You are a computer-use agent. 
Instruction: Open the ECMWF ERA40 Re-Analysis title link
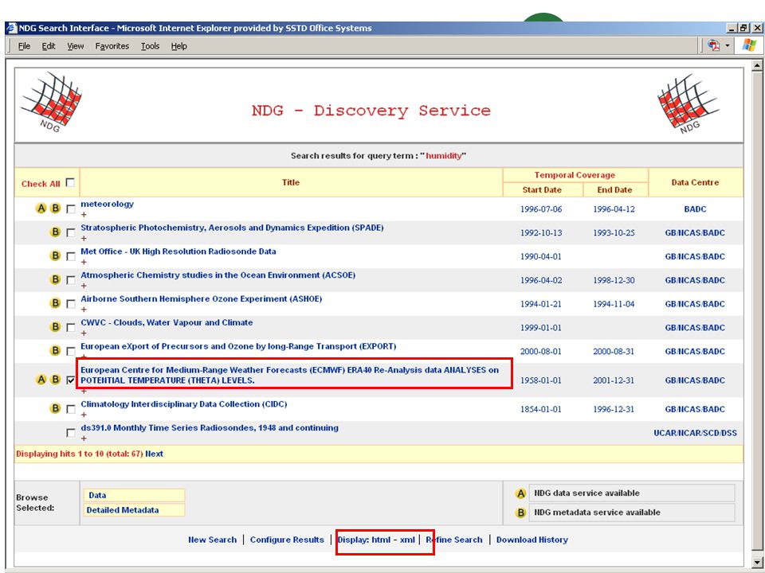point(290,375)
